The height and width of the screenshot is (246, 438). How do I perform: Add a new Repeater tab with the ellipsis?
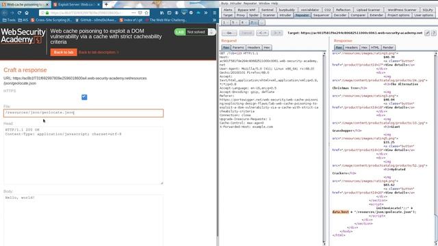[x=261, y=23]
